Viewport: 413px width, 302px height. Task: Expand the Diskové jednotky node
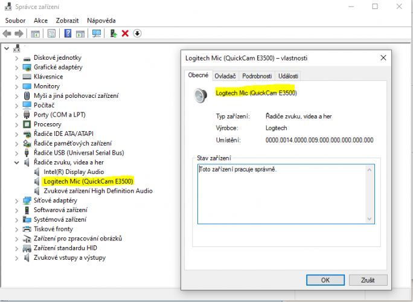pyautogui.click(x=16, y=58)
